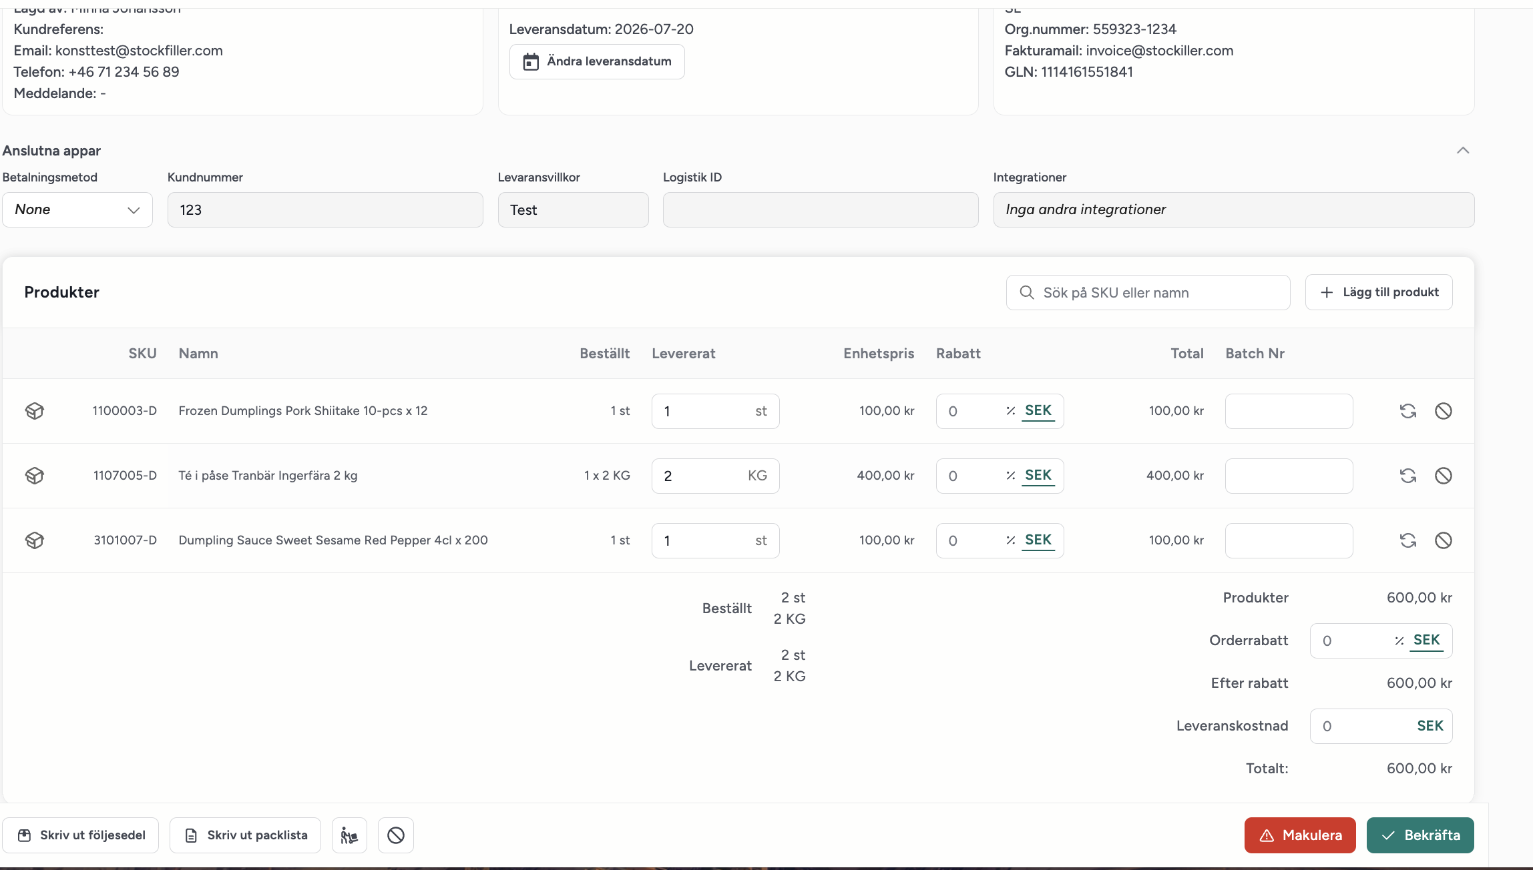Click Batch Nr field for Frozen Dumplings
The height and width of the screenshot is (870, 1533).
(1289, 411)
